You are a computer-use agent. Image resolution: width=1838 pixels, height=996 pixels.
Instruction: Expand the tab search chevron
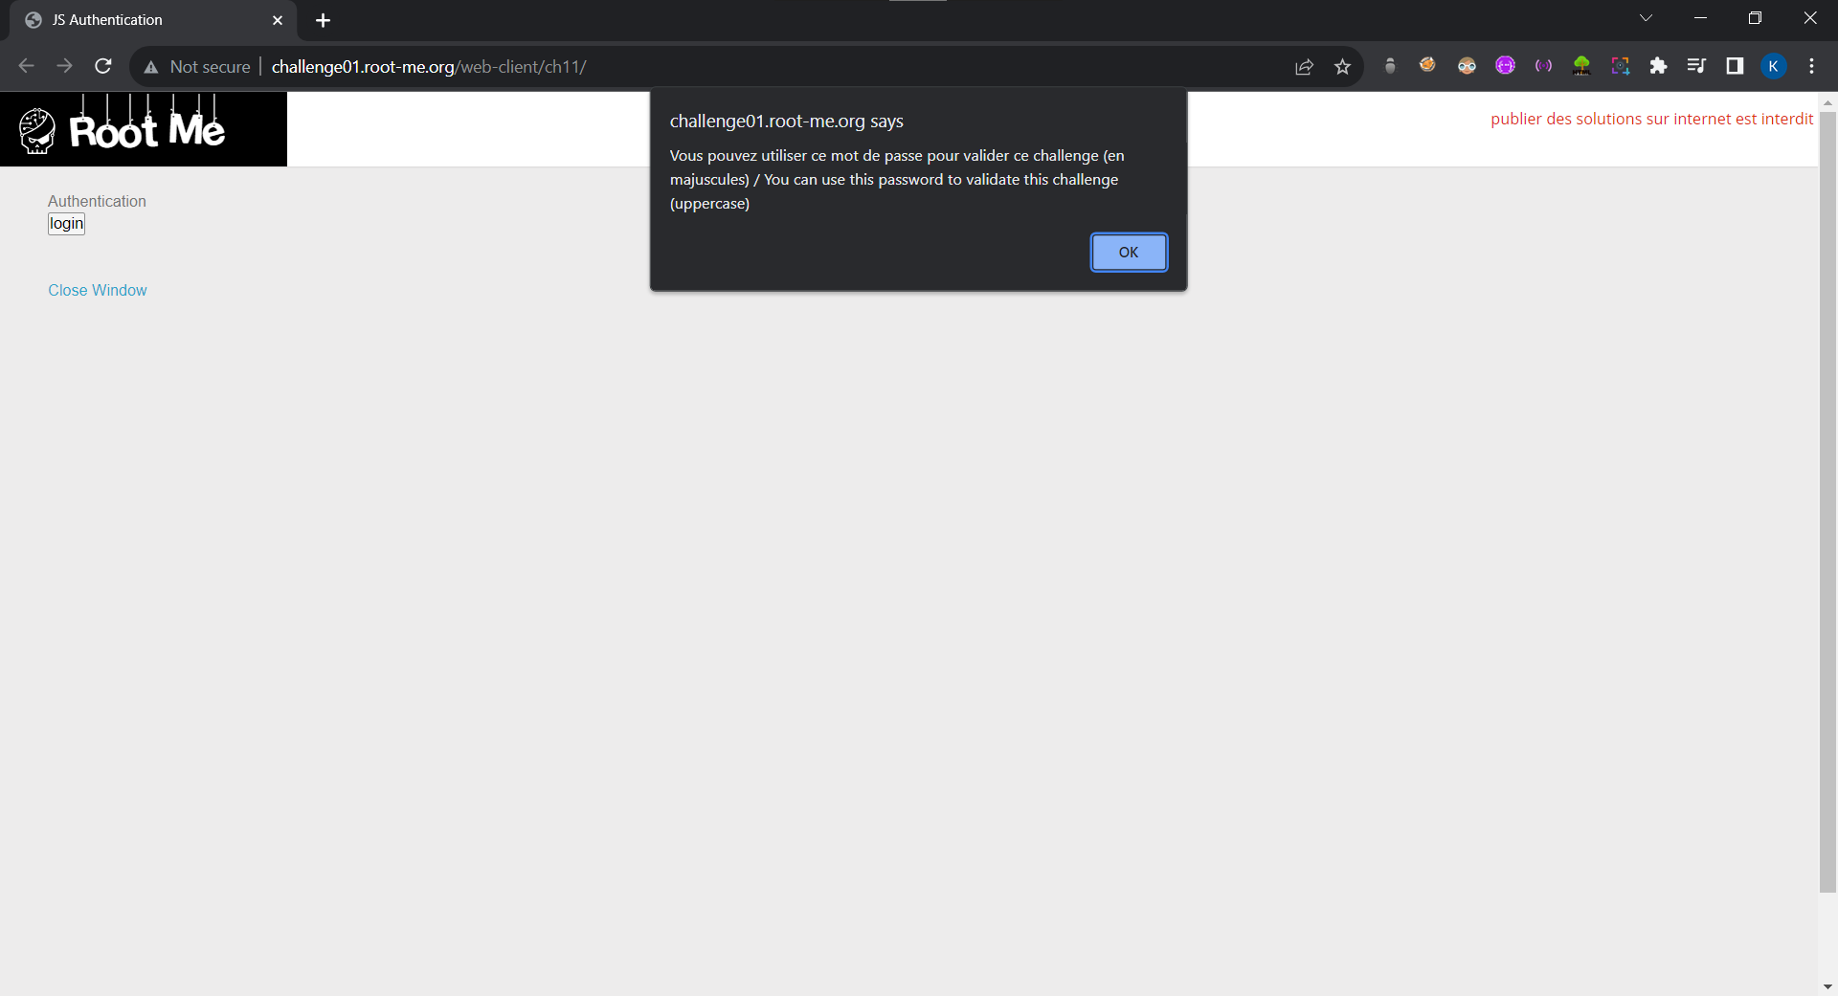click(x=1646, y=18)
